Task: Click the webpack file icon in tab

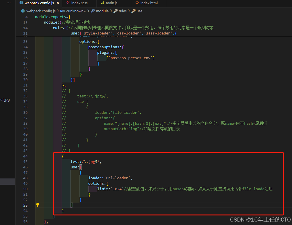Action: point(21,3)
